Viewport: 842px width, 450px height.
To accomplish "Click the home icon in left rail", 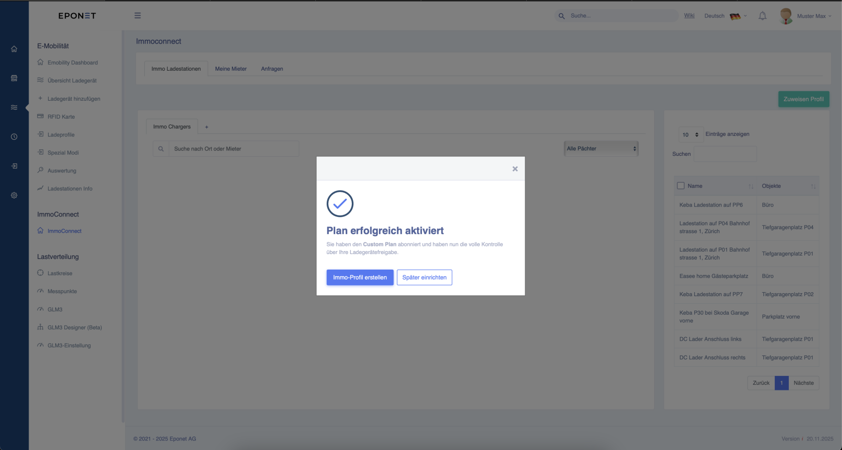I will pyautogui.click(x=14, y=49).
